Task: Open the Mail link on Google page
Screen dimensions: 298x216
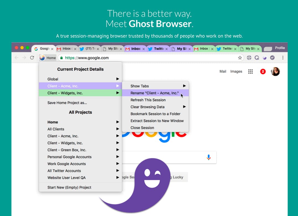Action: (x=223, y=71)
